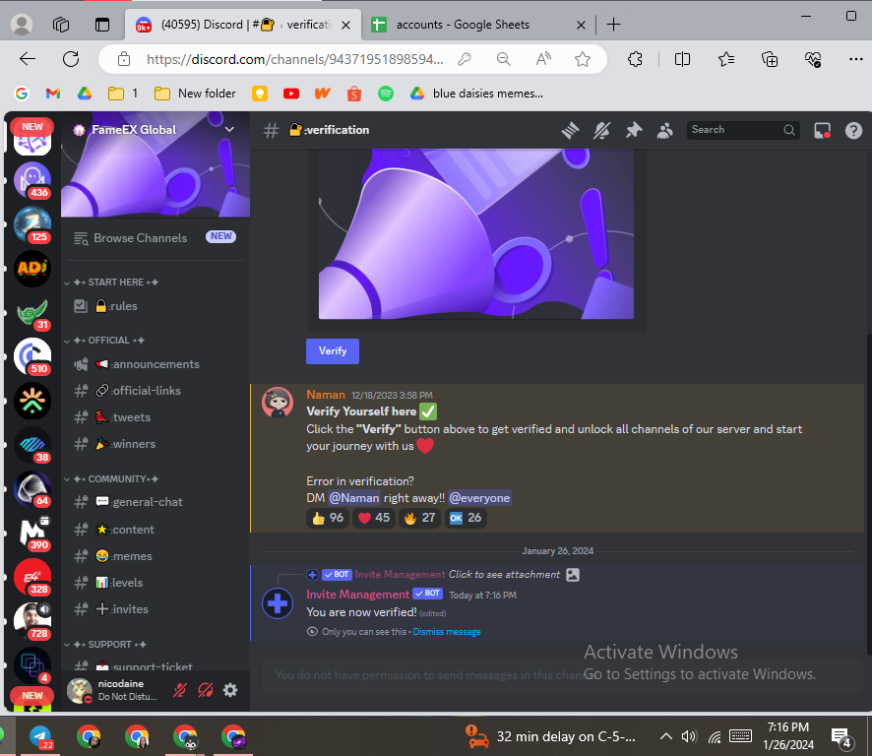Open Gmail bookmark icon
872x756 pixels.
click(53, 94)
